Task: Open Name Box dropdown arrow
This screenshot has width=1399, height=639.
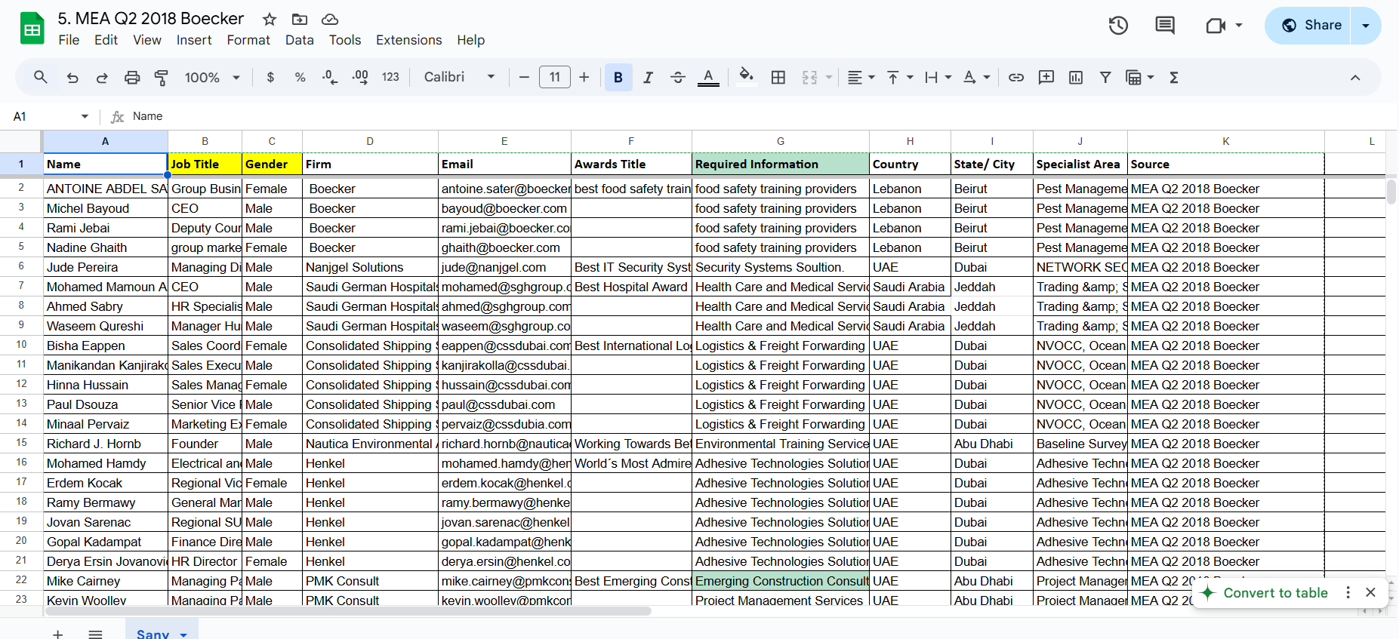Action: point(85,116)
